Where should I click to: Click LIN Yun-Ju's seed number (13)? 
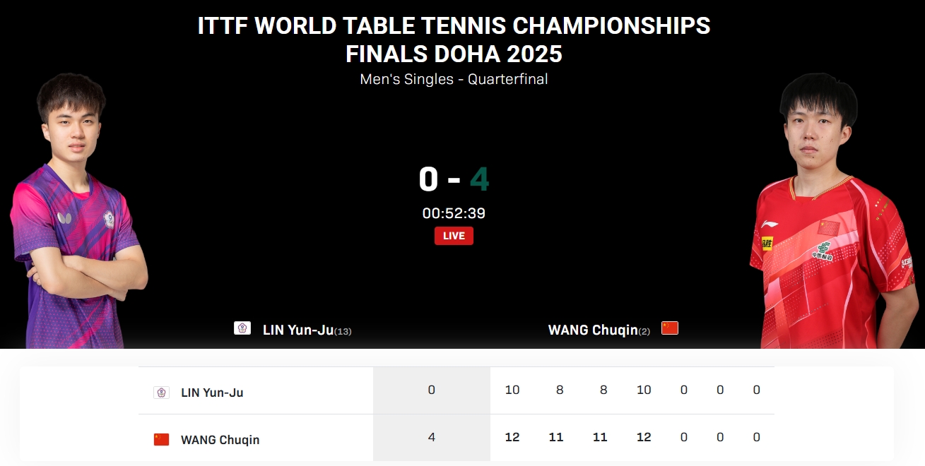(343, 331)
